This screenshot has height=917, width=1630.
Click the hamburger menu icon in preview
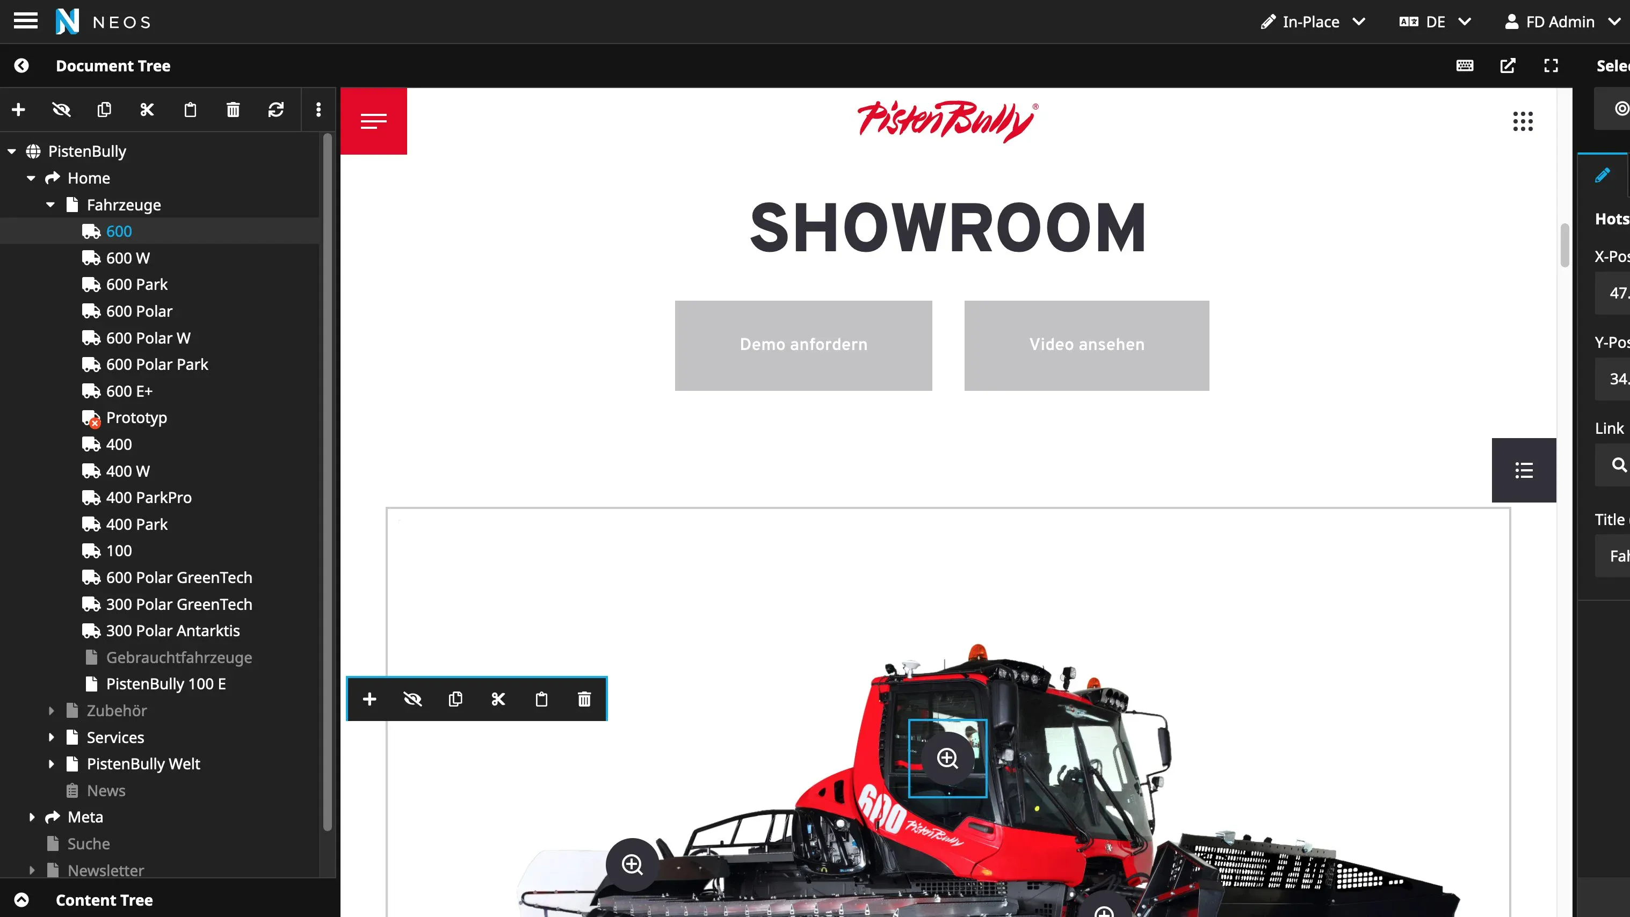tap(374, 121)
